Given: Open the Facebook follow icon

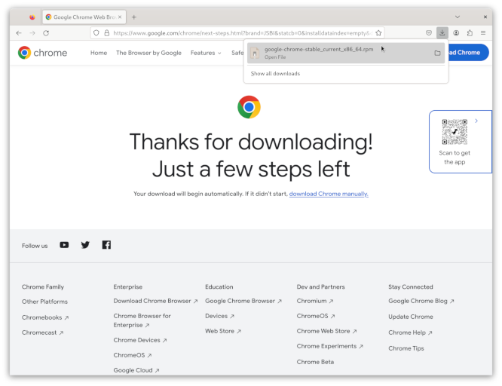Looking at the screenshot, I should click(106, 245).
